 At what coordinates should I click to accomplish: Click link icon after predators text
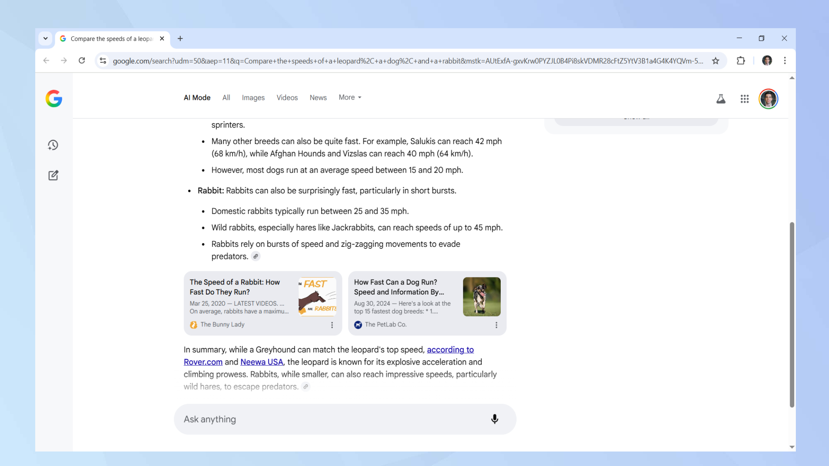coord(256,256)
